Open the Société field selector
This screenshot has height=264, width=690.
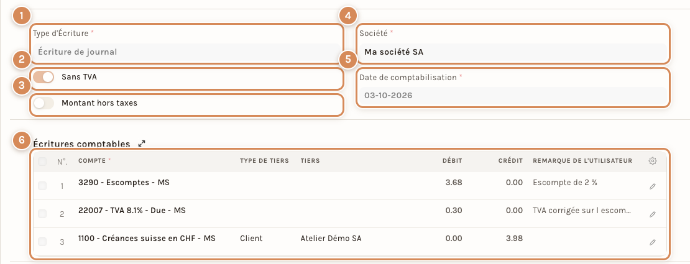(513, 52)
